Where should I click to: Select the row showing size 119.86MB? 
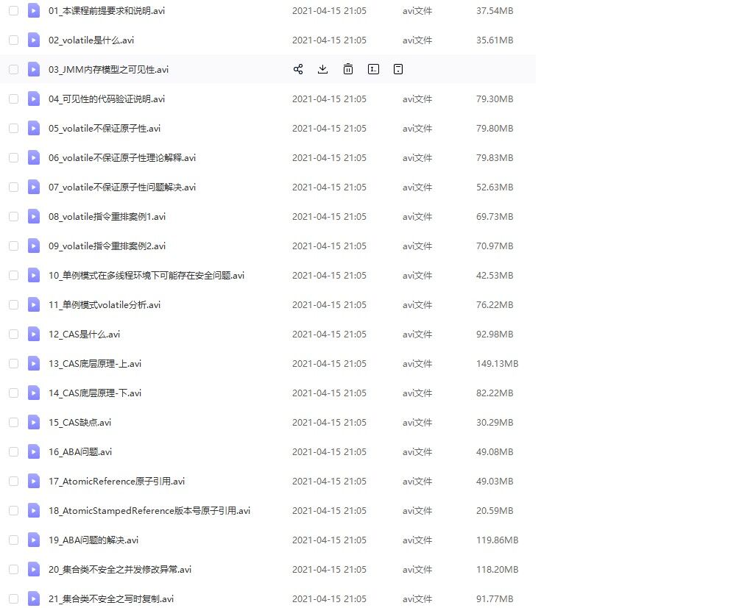497,540
